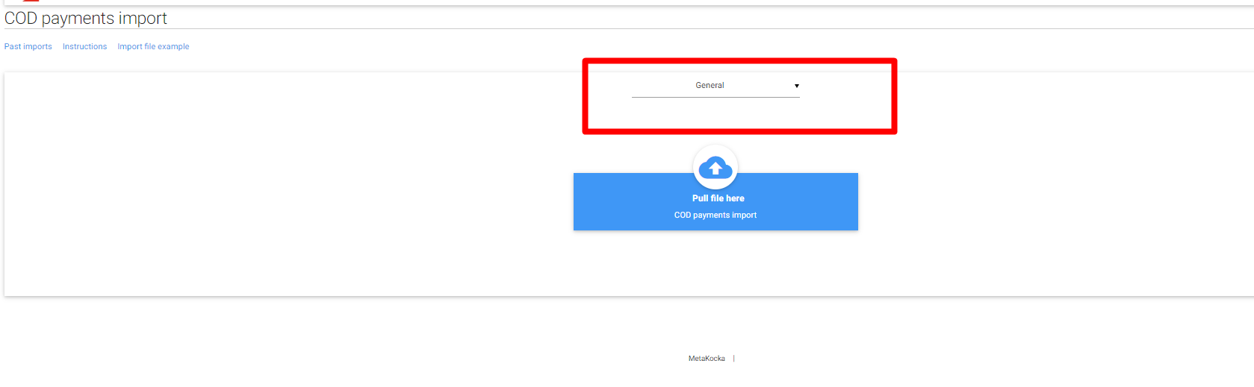Viewport: 1254px width, 387px height.
Task: Click the 'COD payments import' page heading
Action: point(86,18)
